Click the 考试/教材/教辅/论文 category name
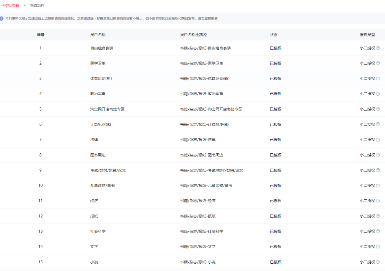Image resolution: width=385 pixels, height=271 pixels. click(108, 170)
